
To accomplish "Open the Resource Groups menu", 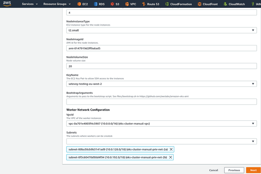I will (x=57, y=4).
